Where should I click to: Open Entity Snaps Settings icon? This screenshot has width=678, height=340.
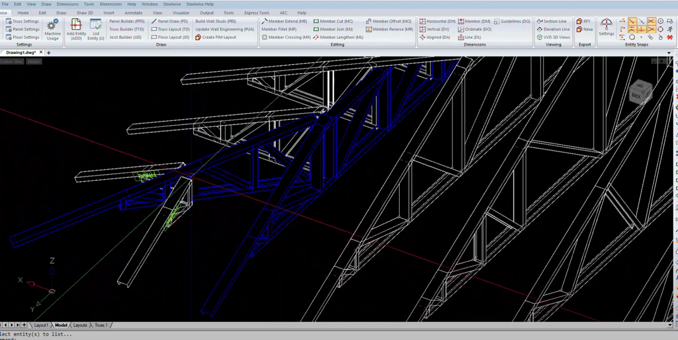point(606,25)
